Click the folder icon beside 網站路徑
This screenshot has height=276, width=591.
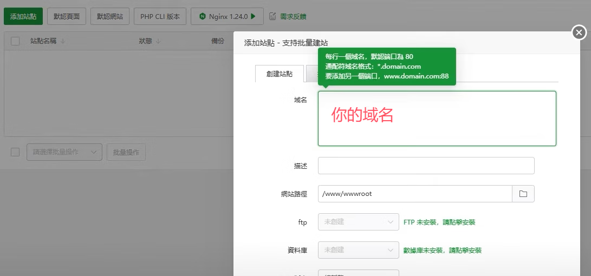[523, 194]
